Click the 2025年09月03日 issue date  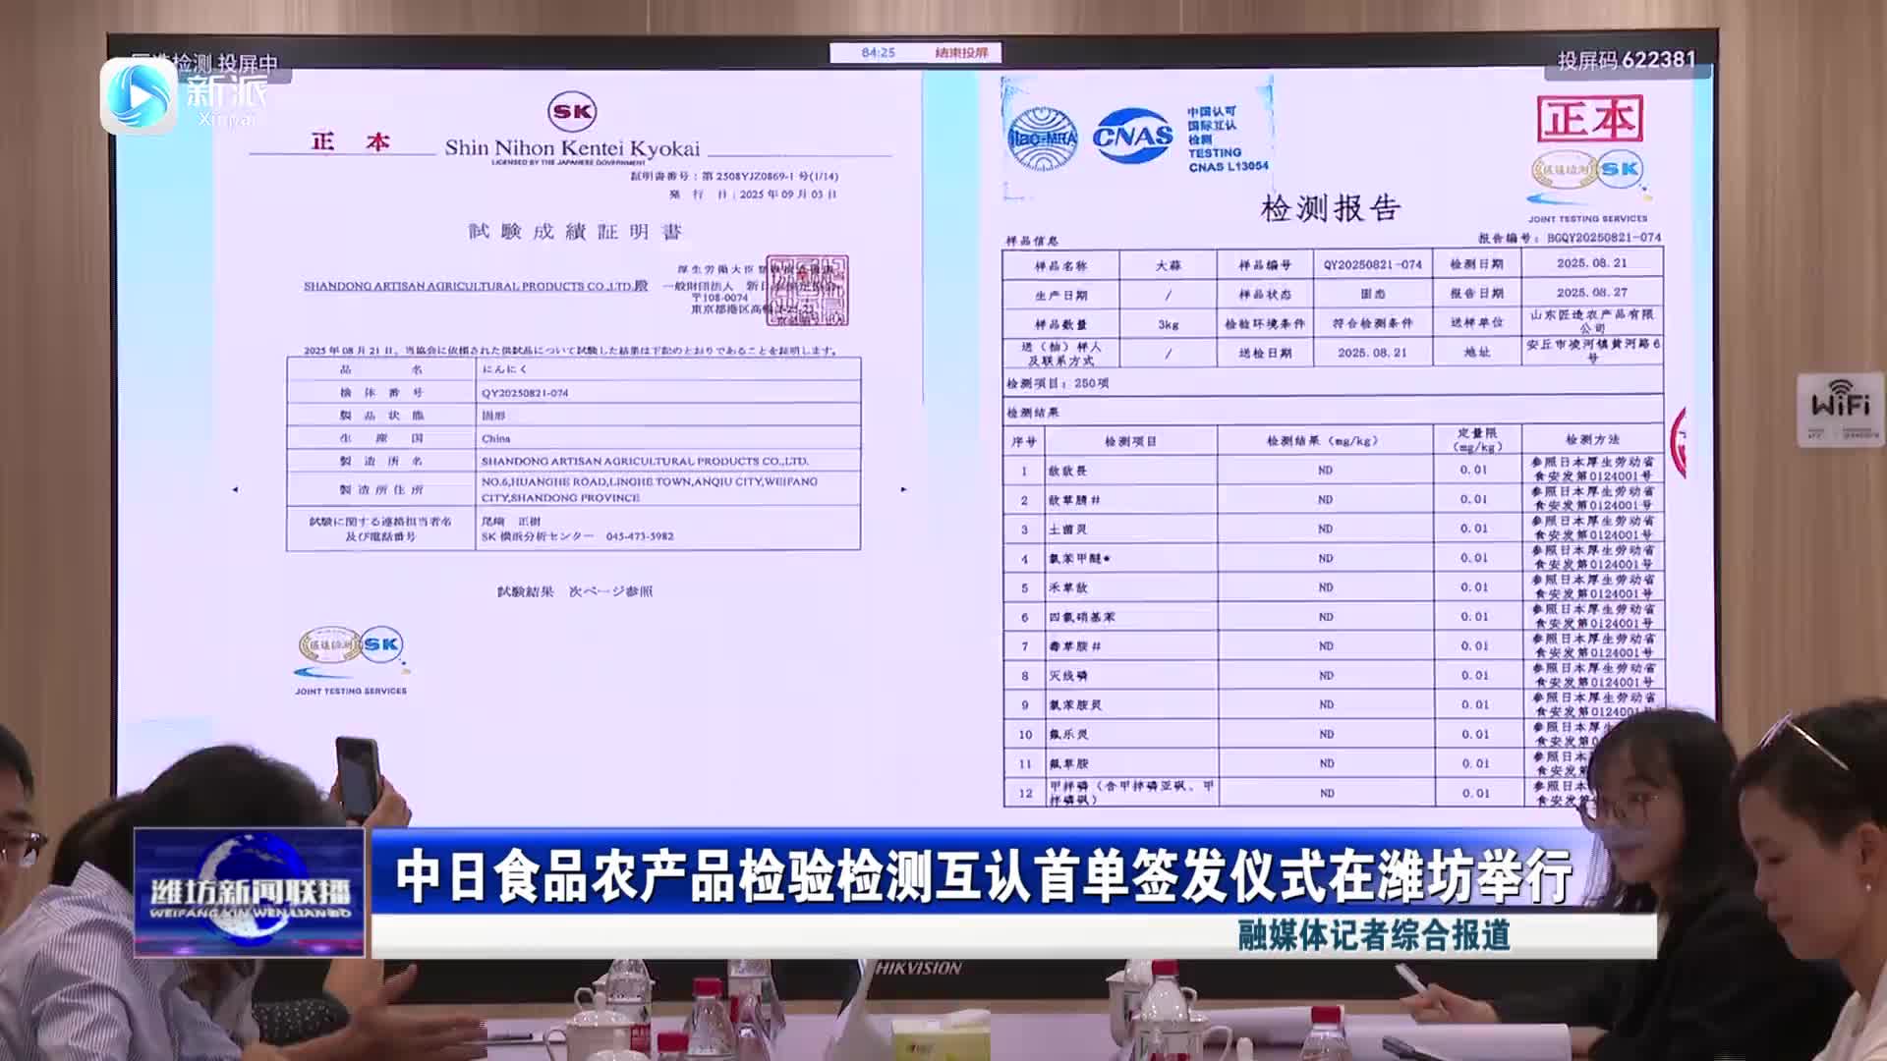[x=788, y=195]
